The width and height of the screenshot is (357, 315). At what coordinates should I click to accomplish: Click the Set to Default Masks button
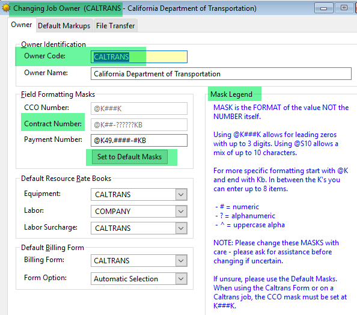[x=130, y=157]
